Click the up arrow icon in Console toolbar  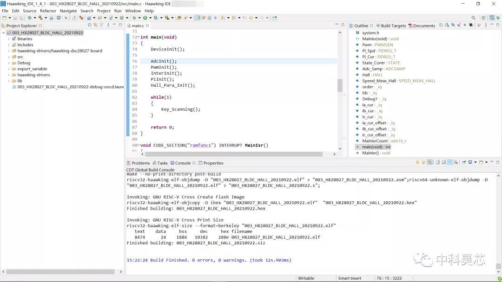423,162
